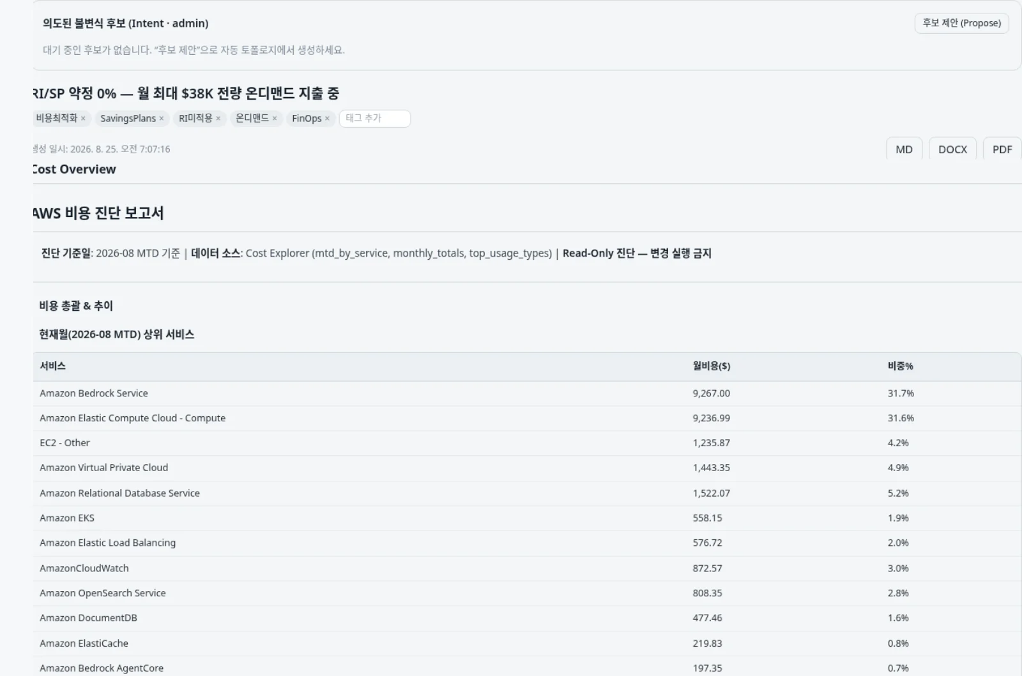Click the 808.35 cost value
The image size is (1022, 676).
tap(707, 593)
